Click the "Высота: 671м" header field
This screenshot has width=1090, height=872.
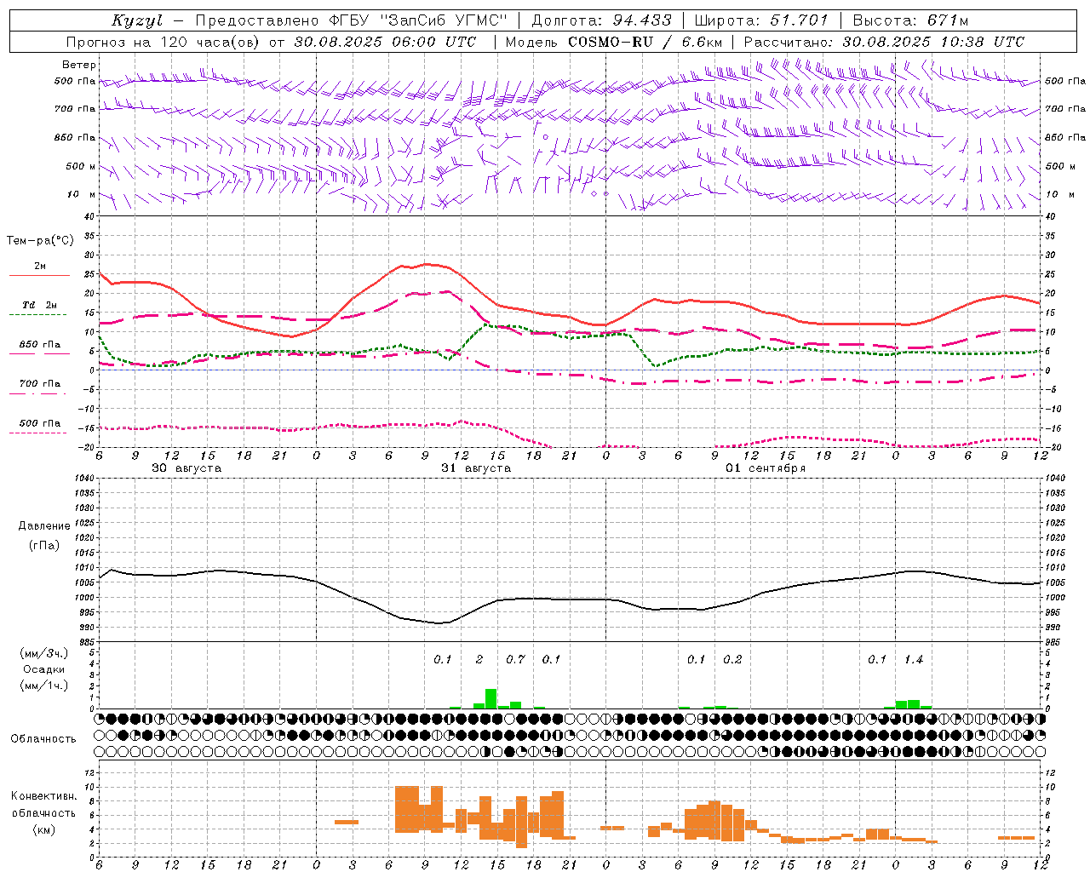[910, 20]
